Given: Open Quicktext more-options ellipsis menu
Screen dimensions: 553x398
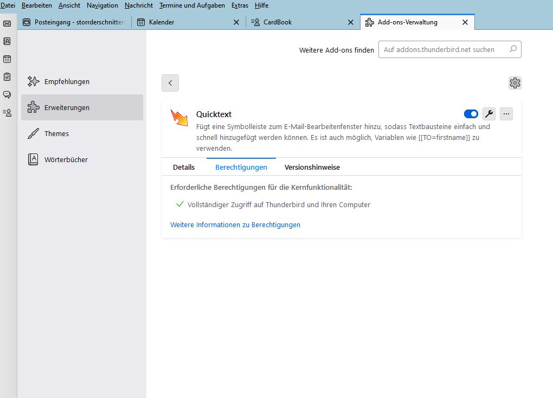Looking at the screenshot, I should click(x=506, y=114).
